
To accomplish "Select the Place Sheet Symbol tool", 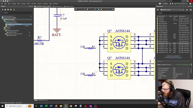I will pos(99,9).
